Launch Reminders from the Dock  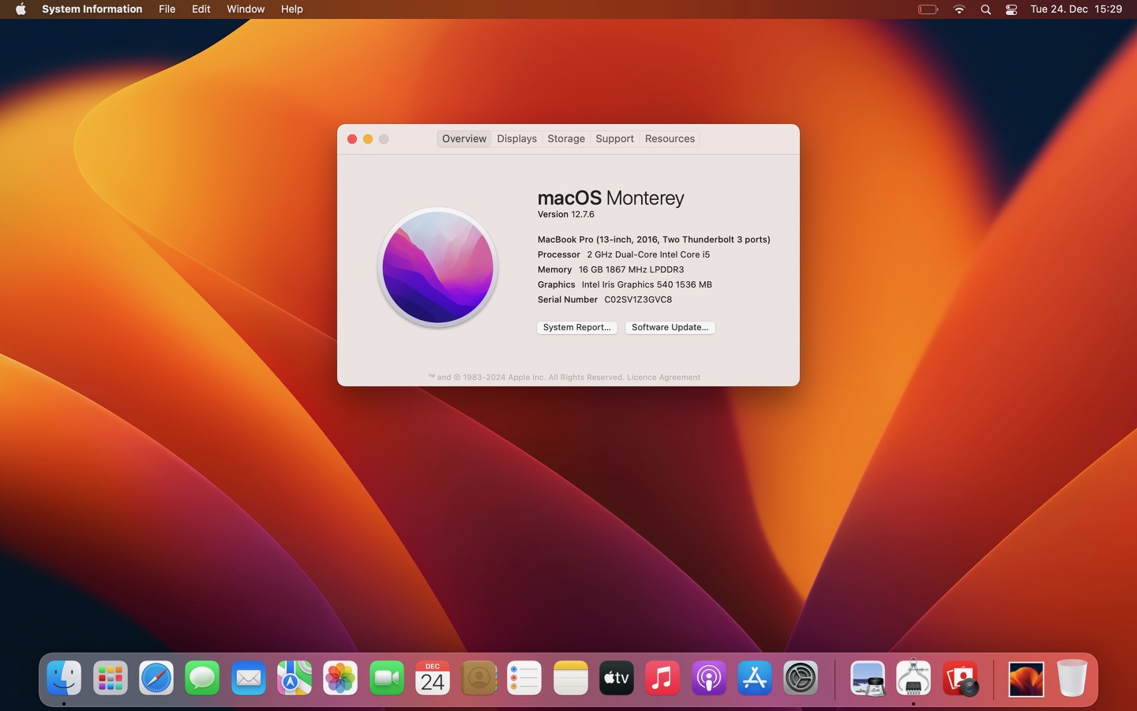[524, 679]
